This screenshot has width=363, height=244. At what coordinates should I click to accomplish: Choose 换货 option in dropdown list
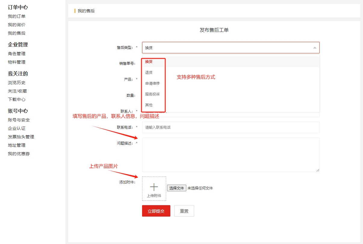[231, 61]
